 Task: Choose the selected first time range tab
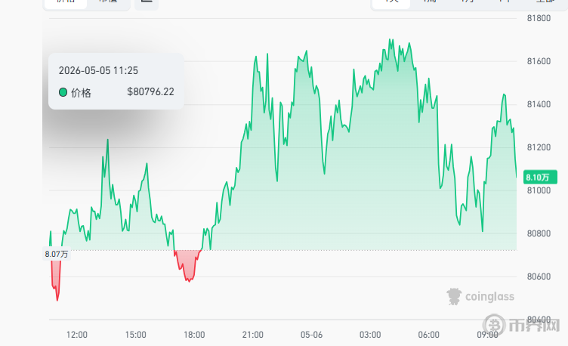tap(391, 2)
